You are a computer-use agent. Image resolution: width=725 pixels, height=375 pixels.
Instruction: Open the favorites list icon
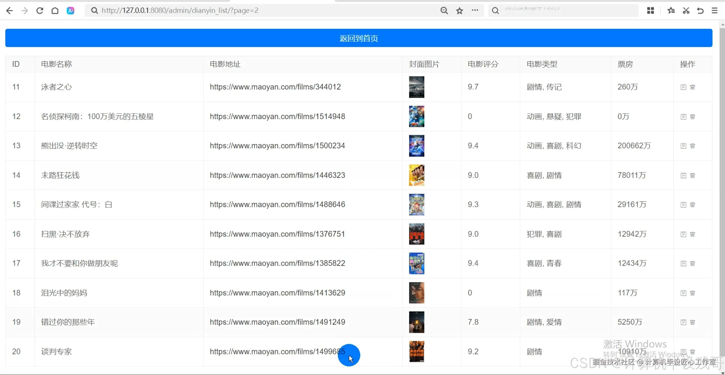[x=671, y=10]
